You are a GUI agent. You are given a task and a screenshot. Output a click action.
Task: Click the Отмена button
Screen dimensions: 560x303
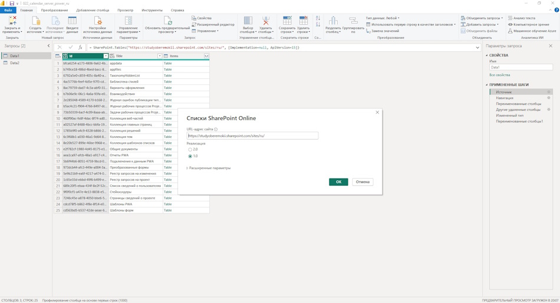click(363, 182)
